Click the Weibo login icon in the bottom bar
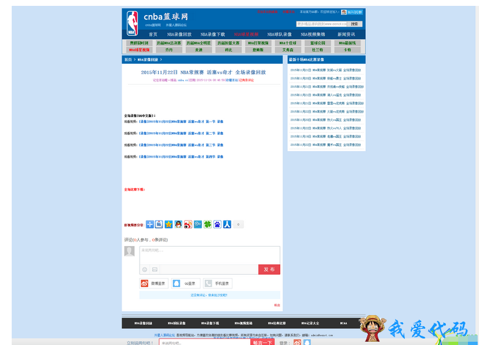Screen dimensions: 479x345 298,342
